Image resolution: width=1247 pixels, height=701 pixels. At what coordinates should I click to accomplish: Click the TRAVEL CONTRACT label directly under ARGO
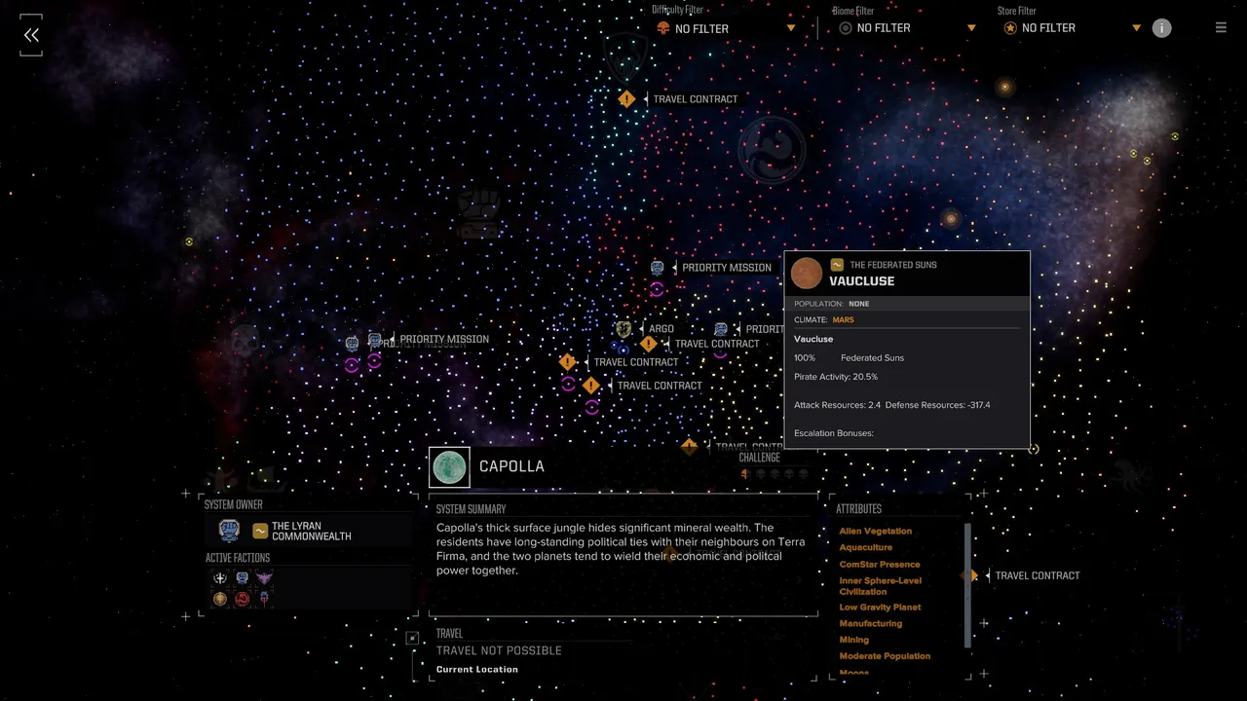pyautogui.click(x=717, y=344)
